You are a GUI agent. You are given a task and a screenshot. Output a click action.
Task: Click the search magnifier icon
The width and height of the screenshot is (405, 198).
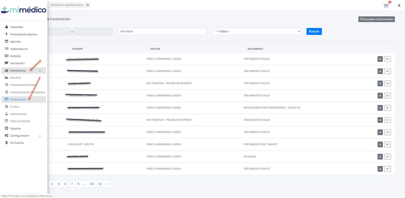(88, 5)
